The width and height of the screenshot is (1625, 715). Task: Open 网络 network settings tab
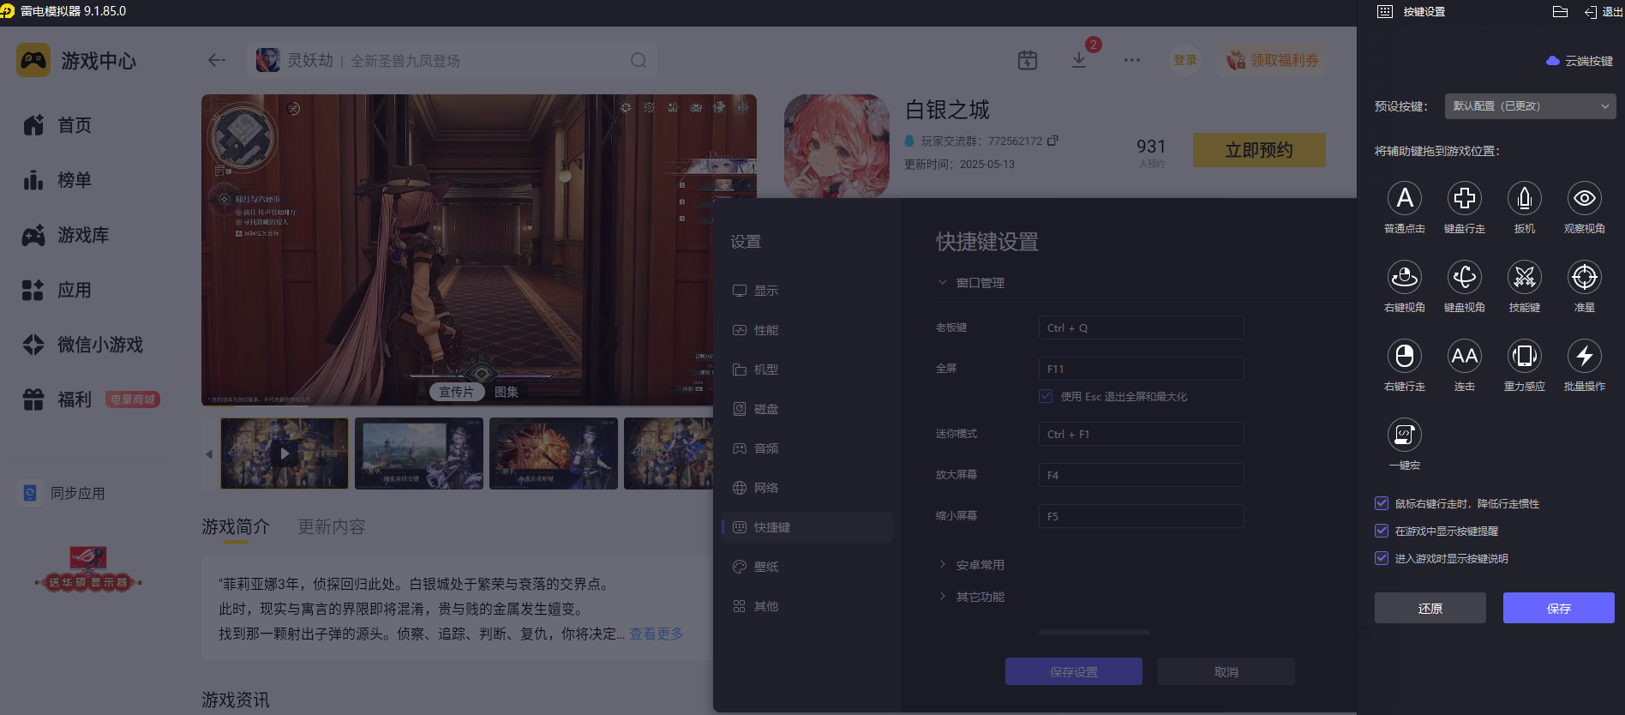coord(807,488)
